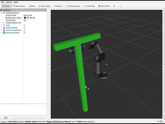Open the Panels menu
Viewport: 165px width, 124px height.
(x=9, y=2)
